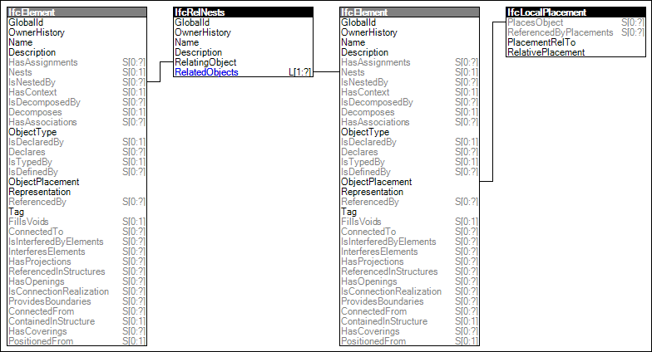Click the RelatingObject attribute
Screen dimensions: 652x352
tap(205, 62)
